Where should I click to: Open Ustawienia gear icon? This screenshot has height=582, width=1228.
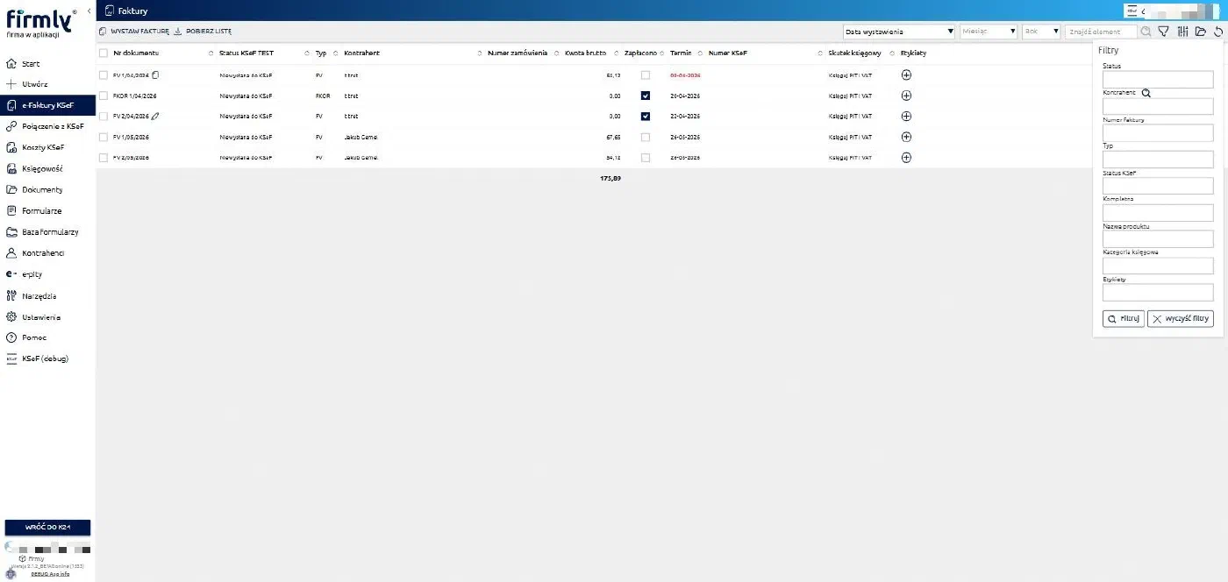click(11, 317)
